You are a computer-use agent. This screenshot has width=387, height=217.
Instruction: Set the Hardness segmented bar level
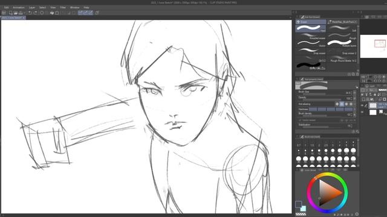pos(331,109)
